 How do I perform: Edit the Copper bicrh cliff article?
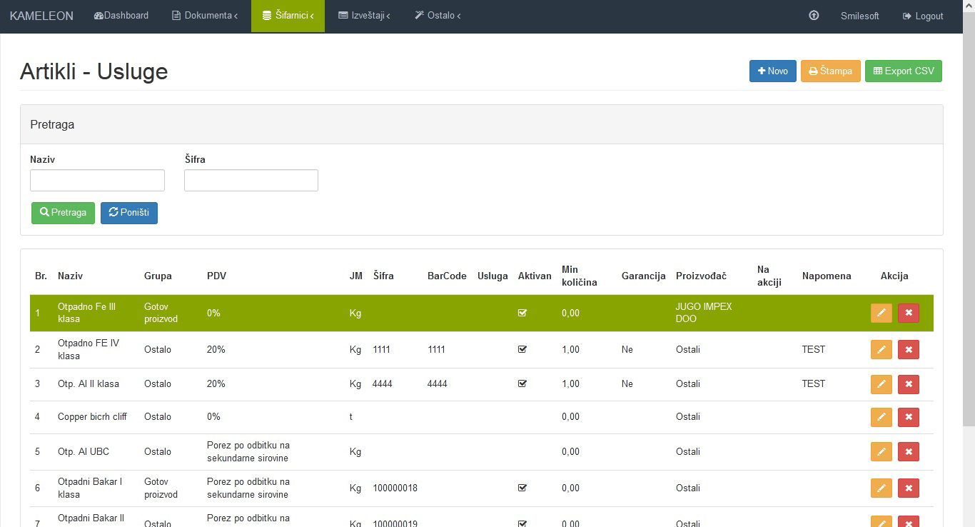[881, 417]
